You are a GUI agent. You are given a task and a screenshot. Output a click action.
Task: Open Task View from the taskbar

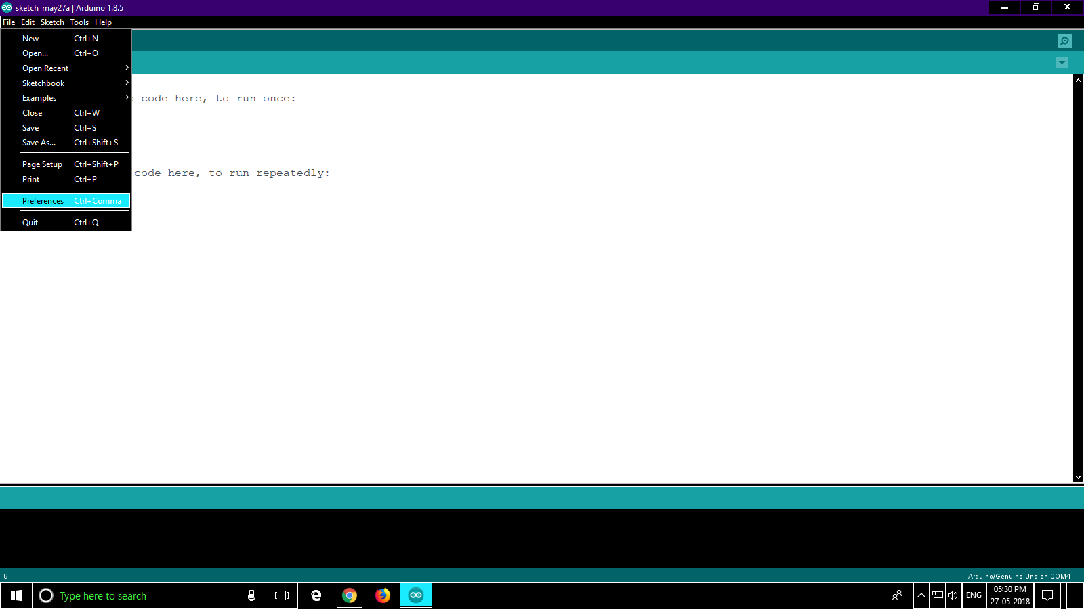282,595
